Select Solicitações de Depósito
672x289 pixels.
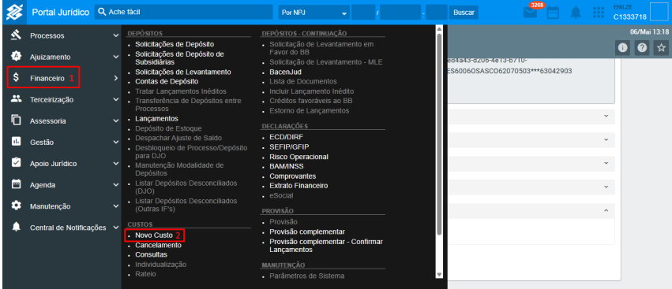(175, 44)
